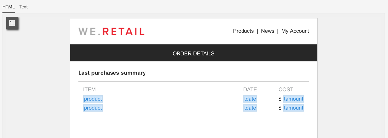Viewport: 388px width, 138px height.
Task: Select the ORDER DETAILS banner
Action: [193, 53]
